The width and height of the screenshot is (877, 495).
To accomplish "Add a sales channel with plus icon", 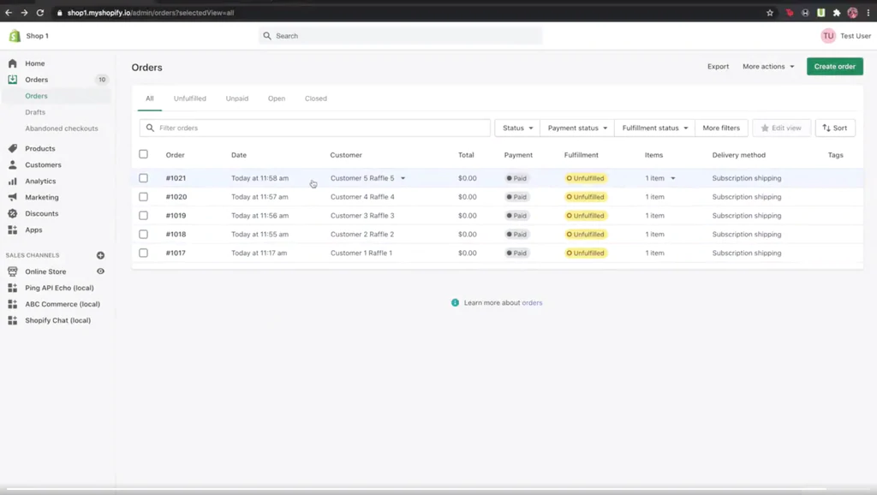I will 100,255.
